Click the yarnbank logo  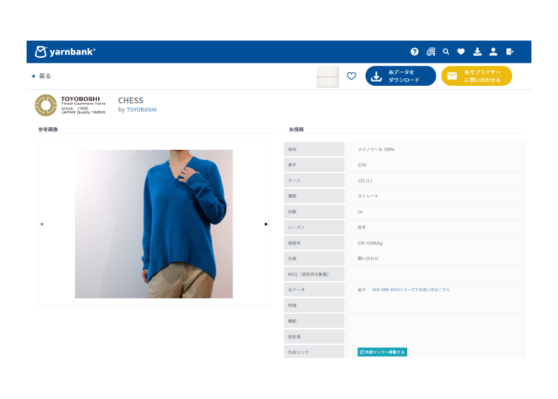tap(65, 52)
